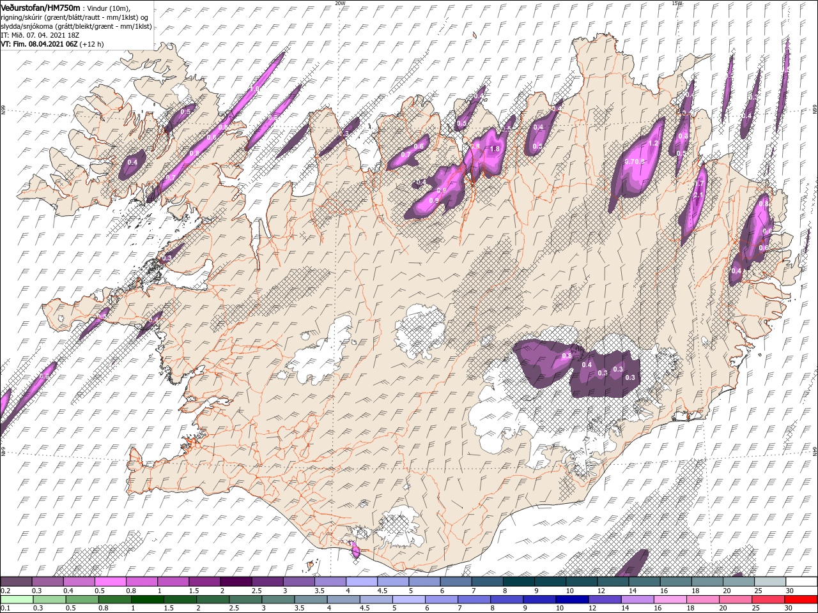
Task: Click the 20W longitude label
Action: [340, 3]
